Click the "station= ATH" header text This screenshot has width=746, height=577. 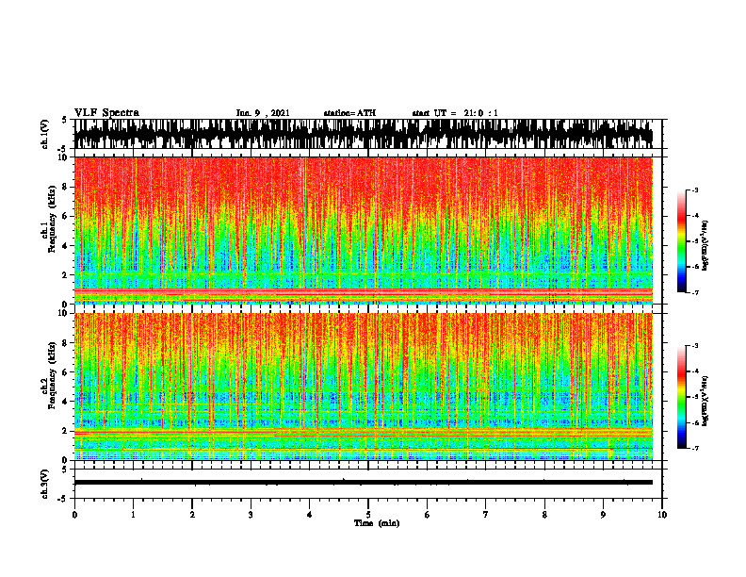tap(349, 113)
